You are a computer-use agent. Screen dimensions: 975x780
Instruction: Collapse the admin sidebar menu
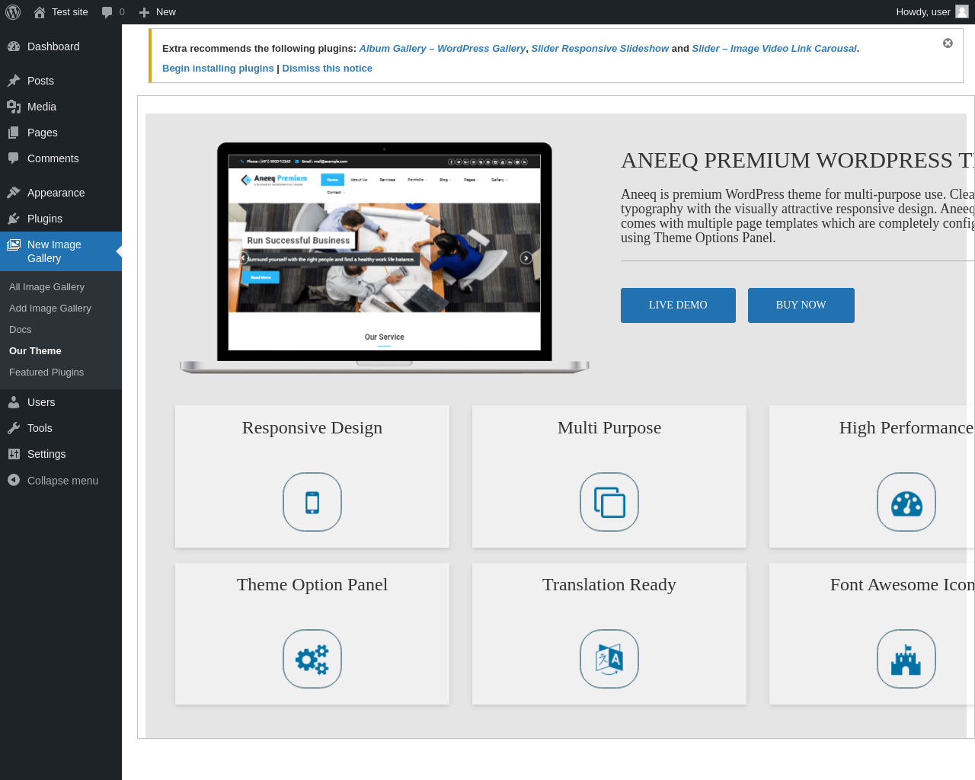point(61,481)
